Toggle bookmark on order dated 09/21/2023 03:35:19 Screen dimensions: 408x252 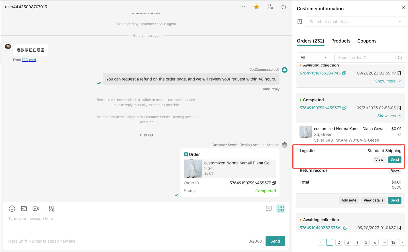(x=399, y=73)
